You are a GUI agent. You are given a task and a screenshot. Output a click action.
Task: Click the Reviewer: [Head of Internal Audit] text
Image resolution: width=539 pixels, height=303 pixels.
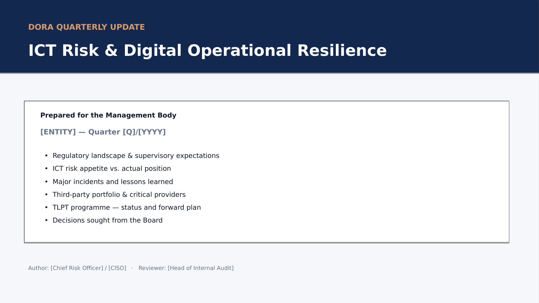[x=186, y=268]
